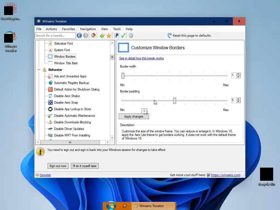
Task: Open the Navigation menu
Action: (x=88, y=29)
